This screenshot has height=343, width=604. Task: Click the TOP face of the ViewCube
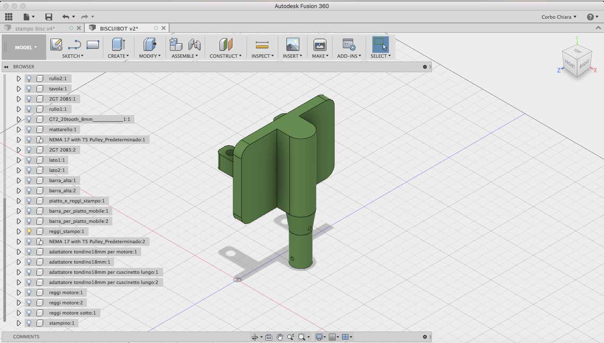tap(577, 51)
